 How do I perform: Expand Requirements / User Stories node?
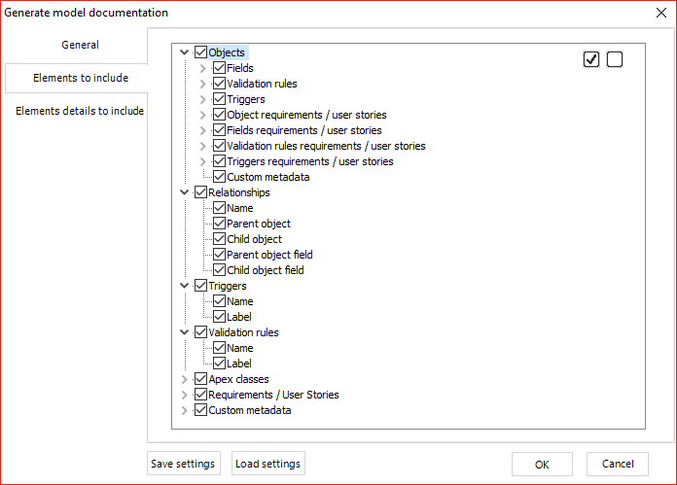(185, 395)
